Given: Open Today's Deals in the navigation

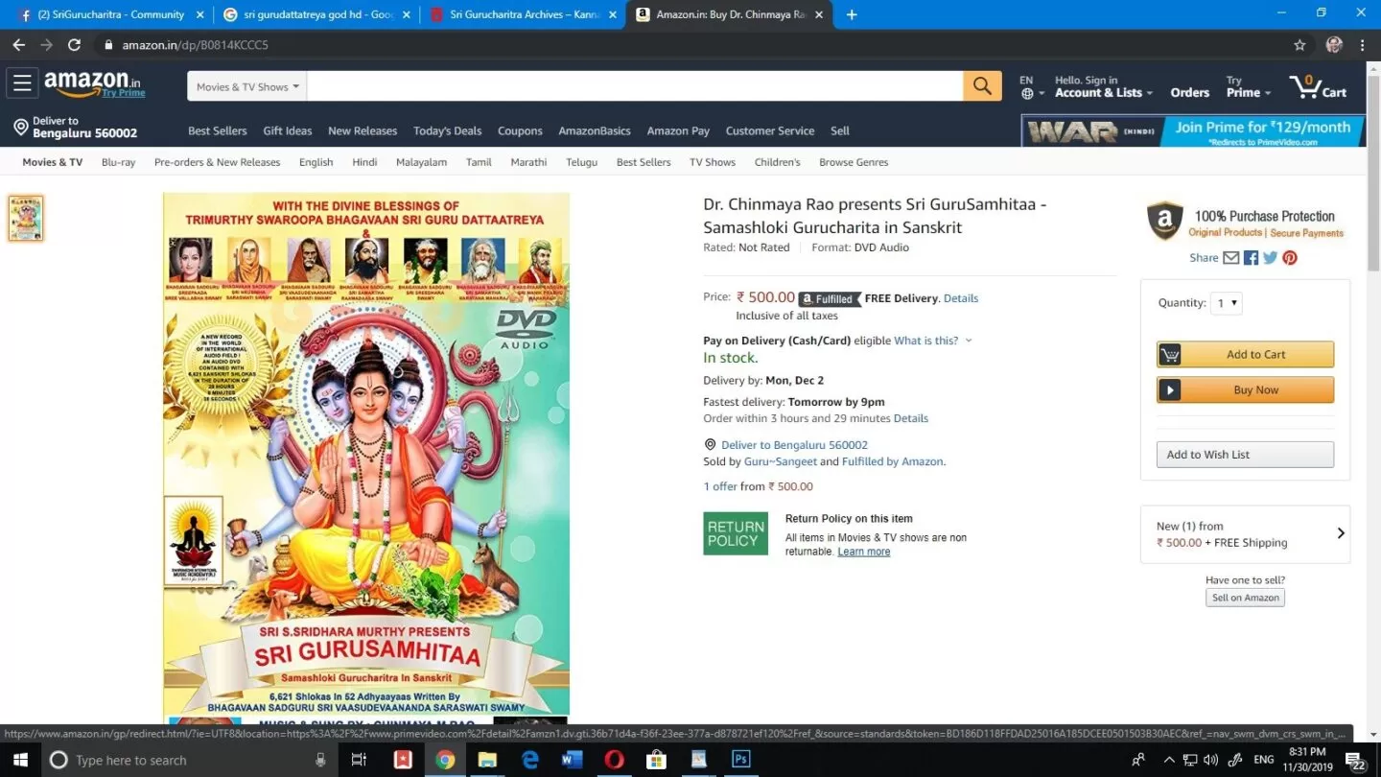Looking at the screenshot, I should pyautogui.click(x=447, y=130).
